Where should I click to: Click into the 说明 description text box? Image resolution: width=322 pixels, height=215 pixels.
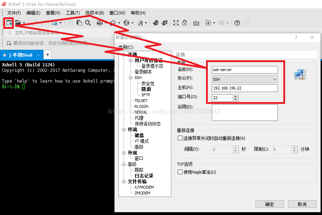[x=245, y=113]
